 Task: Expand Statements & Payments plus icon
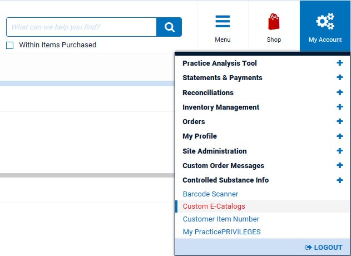339,78
